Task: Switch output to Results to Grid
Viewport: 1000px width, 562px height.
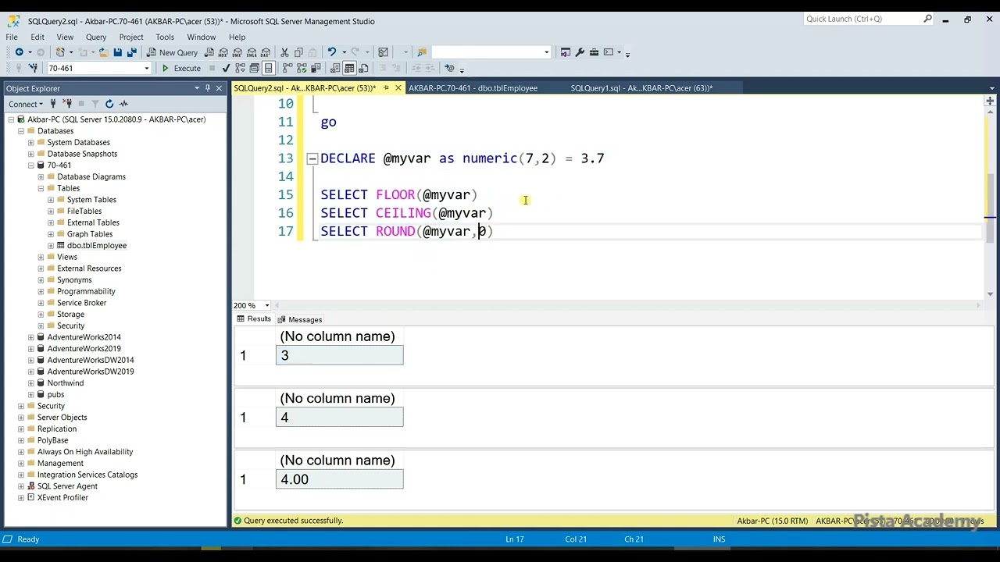Action: coord(349,68)
